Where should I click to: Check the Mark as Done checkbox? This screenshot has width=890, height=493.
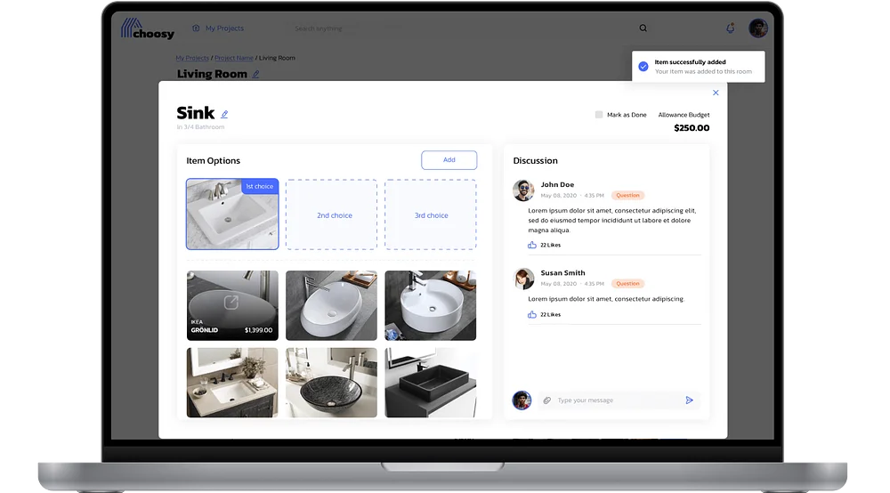click(x=599, y=115)
